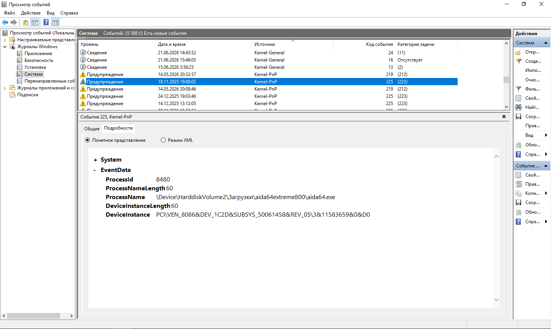Expand Журналы приложений и служб node
The width and height of the screenshot is (551, 329).
click(x=5, y=88)
